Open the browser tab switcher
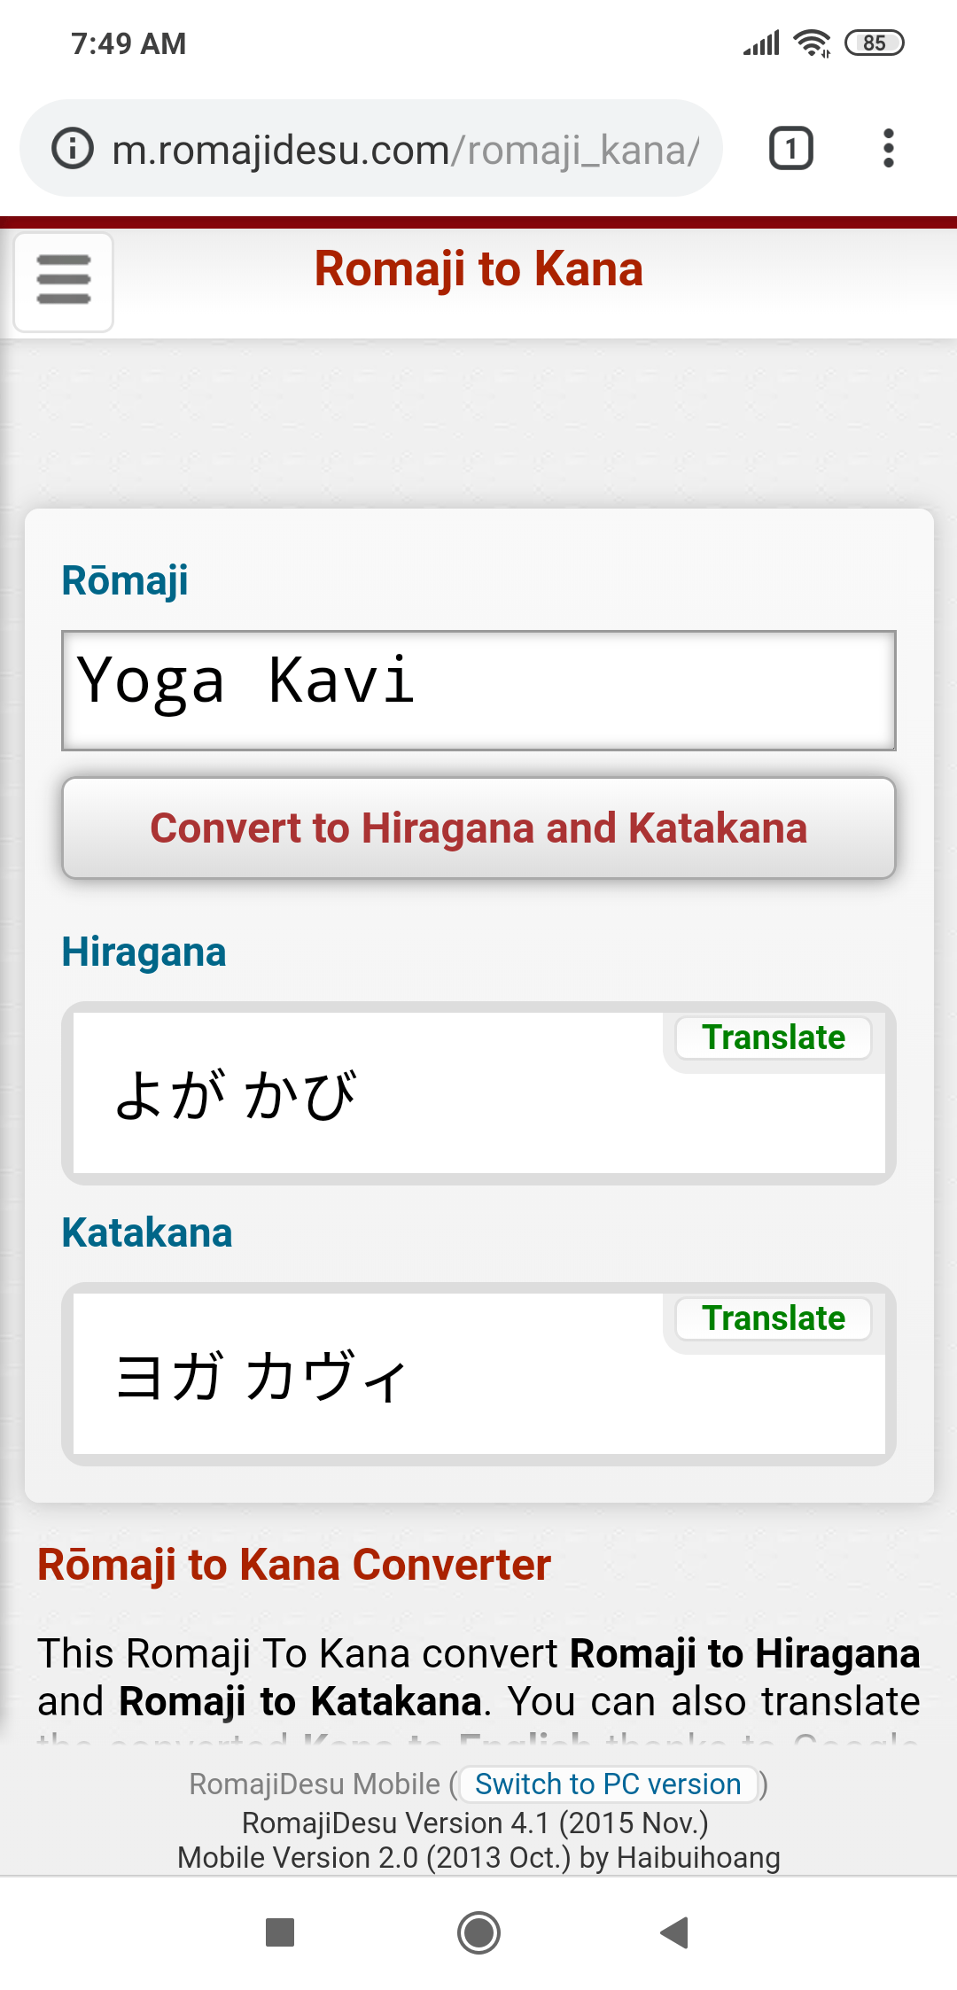The image size is (957, 1990). click(x=790, y=148)
